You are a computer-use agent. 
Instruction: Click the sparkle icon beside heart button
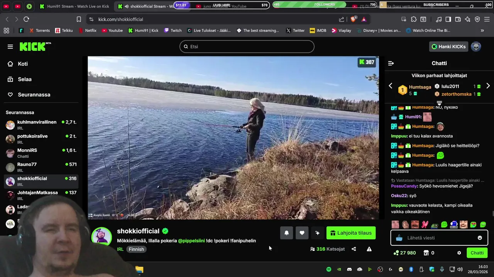point(317,233)
